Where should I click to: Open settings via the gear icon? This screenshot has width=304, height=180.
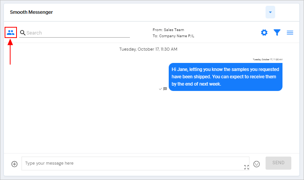tap(264, 33)
